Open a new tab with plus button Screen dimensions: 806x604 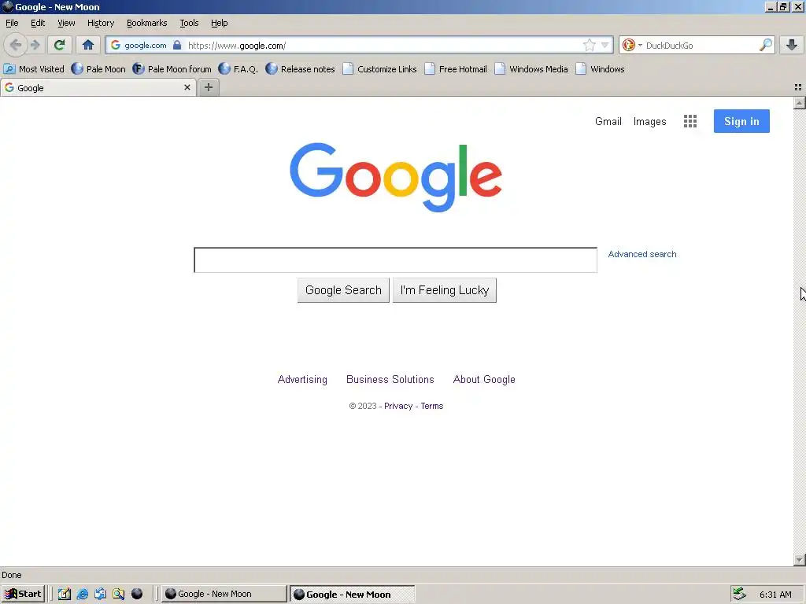208,87
